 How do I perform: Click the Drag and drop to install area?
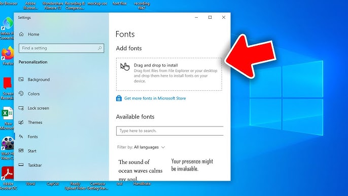(x=169, y=74)
